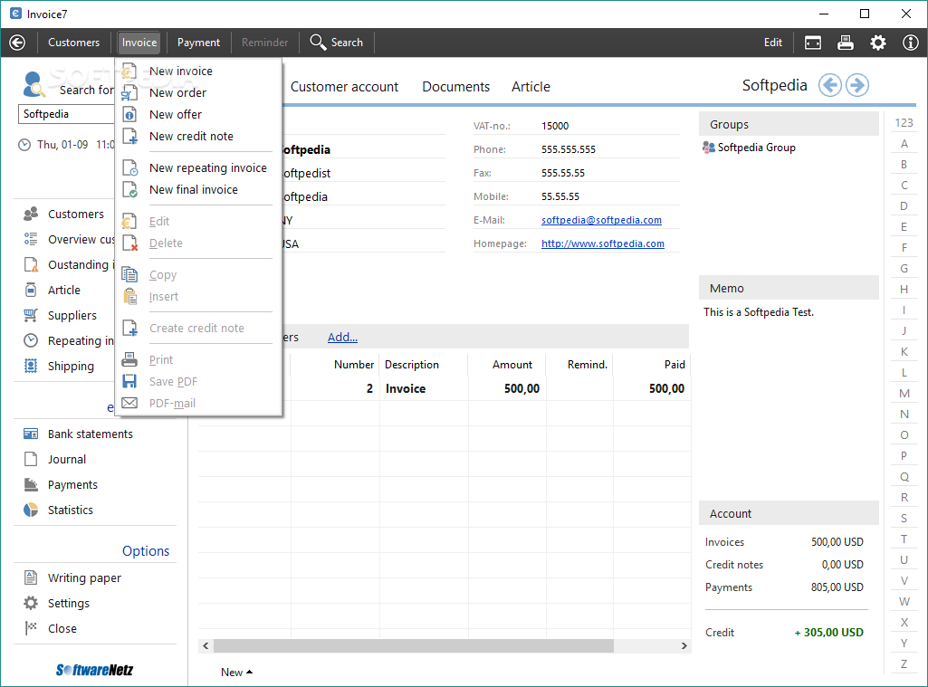
Task: Open Bank statements in the sidebar
Action: click(90, 434)
